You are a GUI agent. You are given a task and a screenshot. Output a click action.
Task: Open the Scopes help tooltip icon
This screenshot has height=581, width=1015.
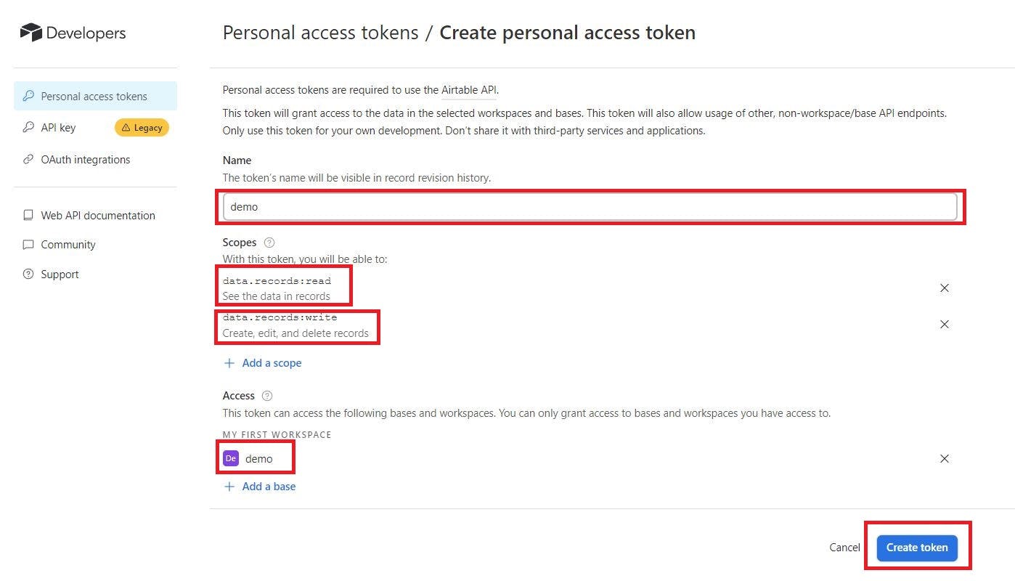[x=268, y=242]
